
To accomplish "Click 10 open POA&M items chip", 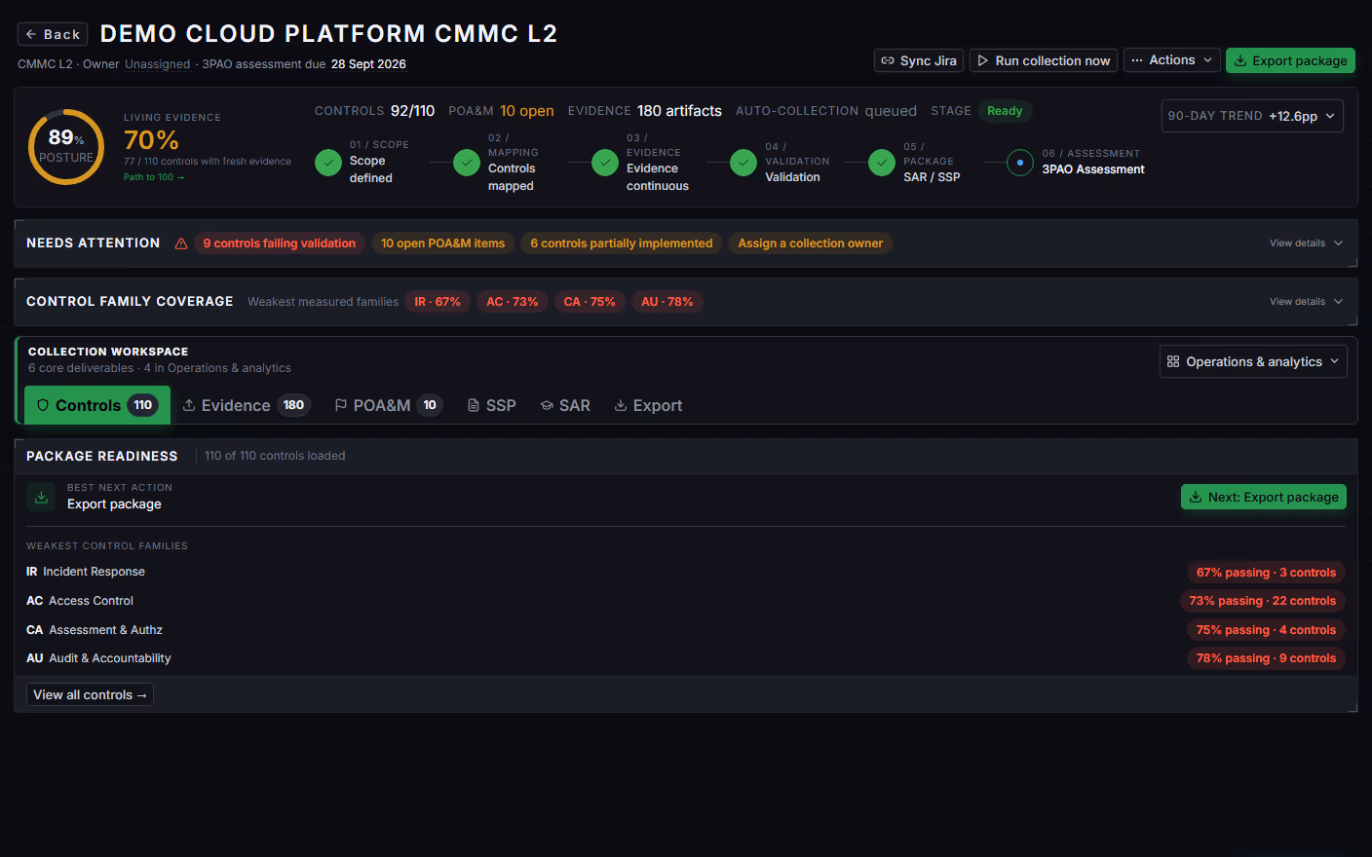I will (442, 243).
